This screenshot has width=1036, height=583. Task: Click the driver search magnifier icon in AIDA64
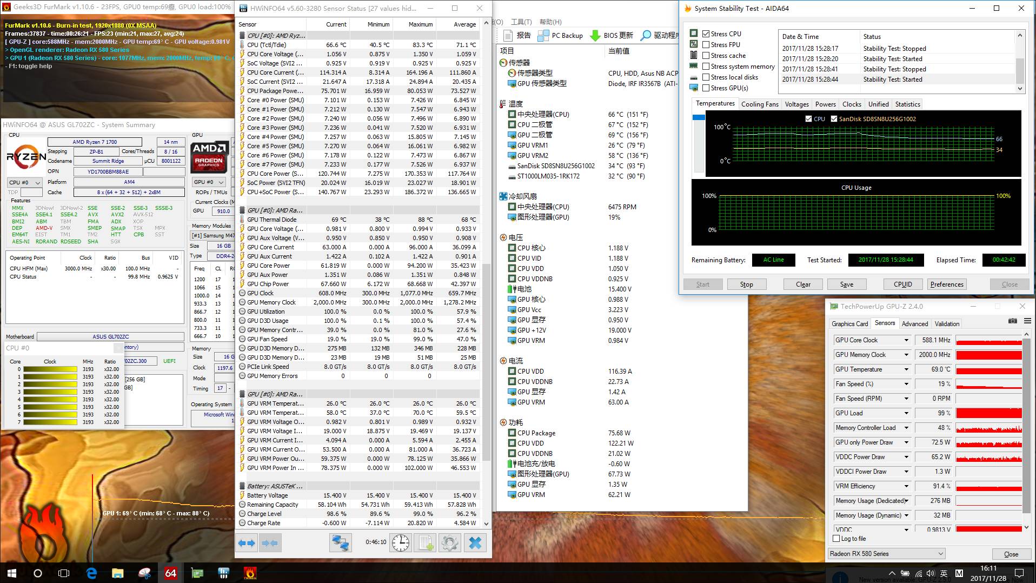click(x=646, y=36)
